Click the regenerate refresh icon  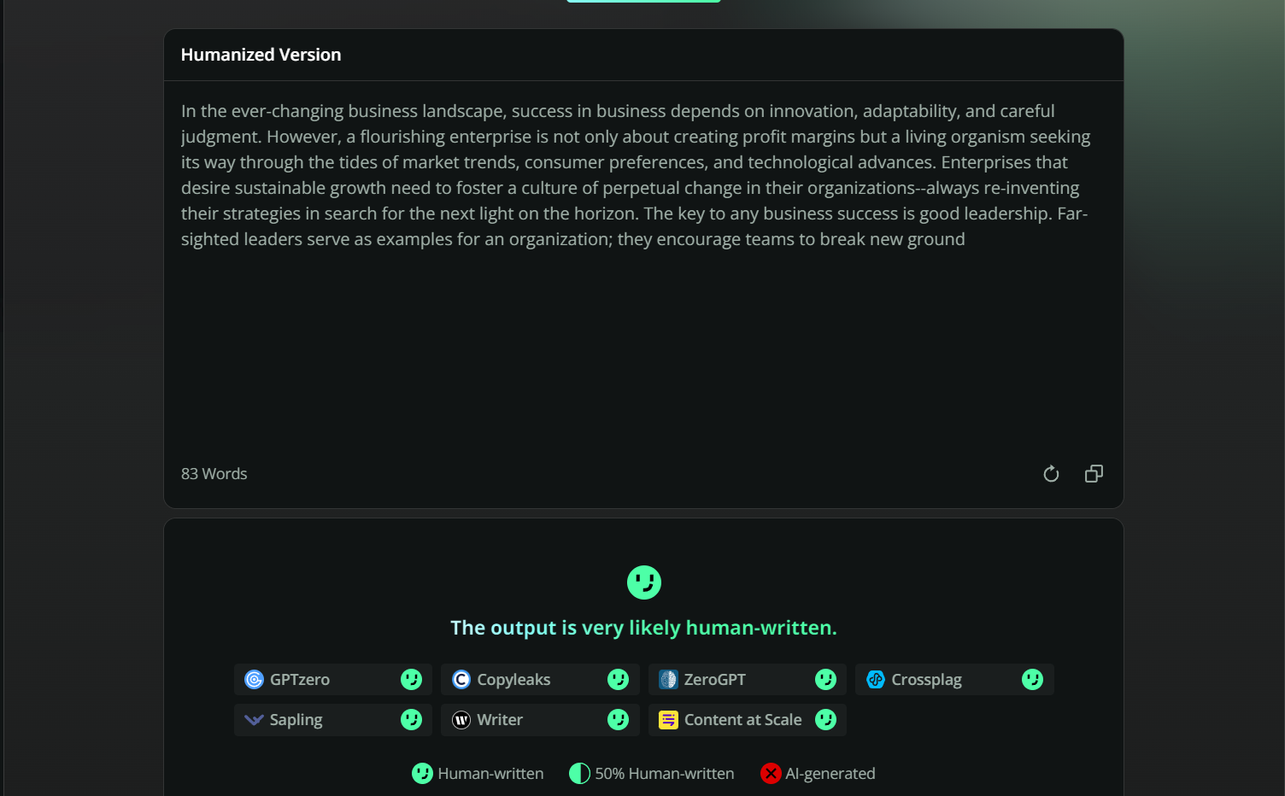coord(1051,474)
